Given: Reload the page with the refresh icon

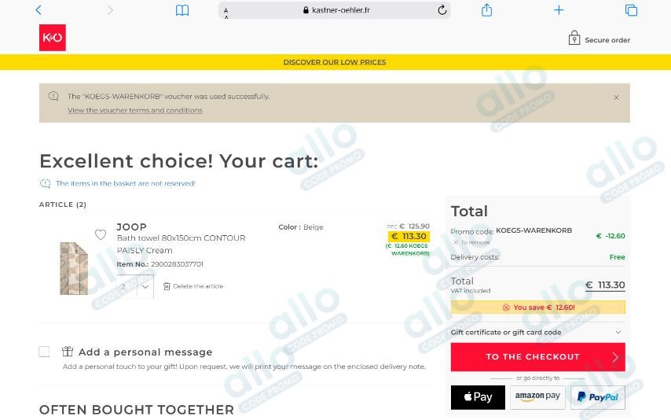Looking at the screenshot, I should [442, 10].
